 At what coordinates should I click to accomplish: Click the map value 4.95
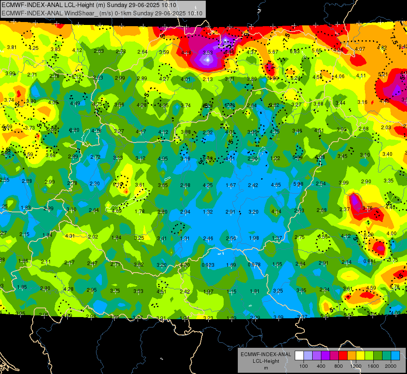[163, 158]
